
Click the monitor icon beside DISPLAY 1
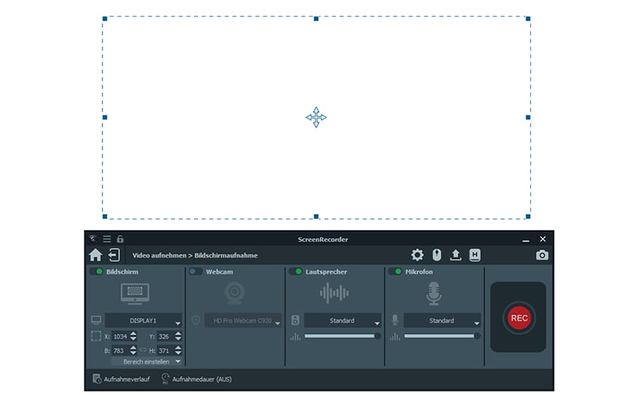click(95, 321)
